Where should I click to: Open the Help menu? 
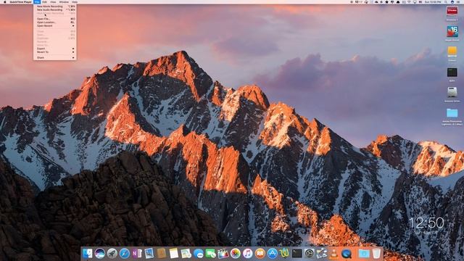75,1
